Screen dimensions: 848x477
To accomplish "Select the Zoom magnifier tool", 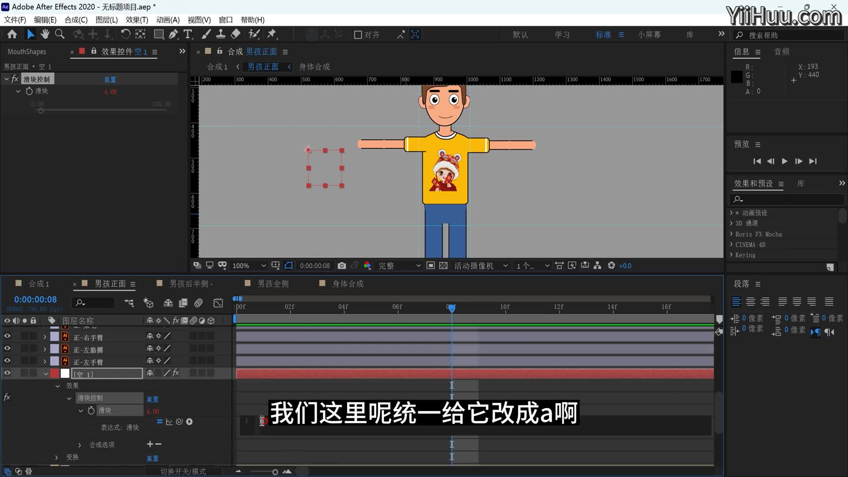I will tap(60, 34).
